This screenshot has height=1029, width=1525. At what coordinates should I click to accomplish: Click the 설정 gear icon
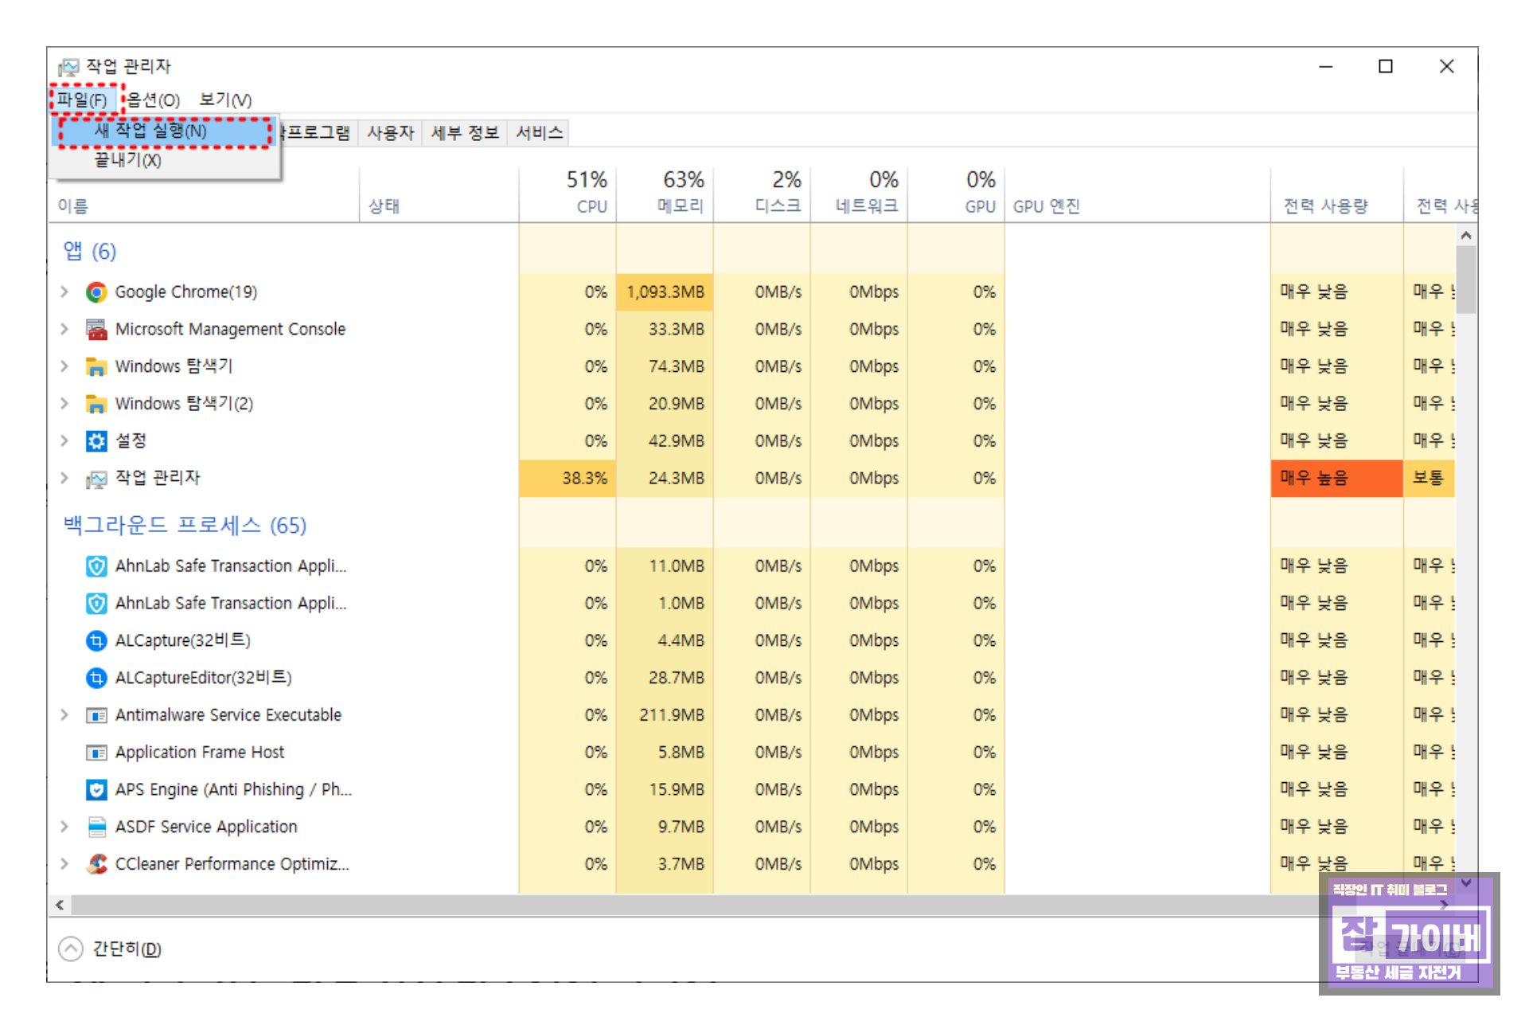click(96, 441)
